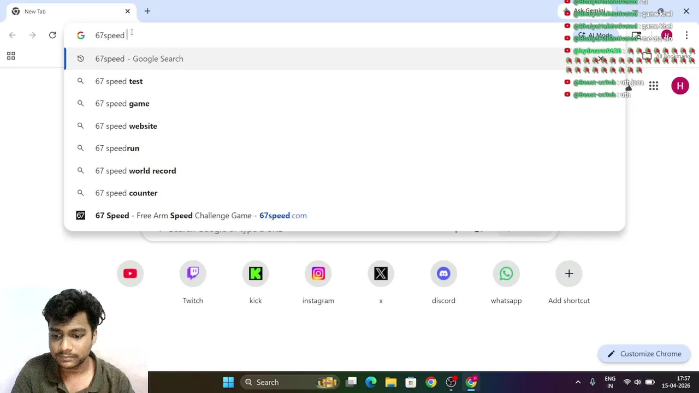
Task: Select the 67 speed game suggestion
Action: tap(345, 104)
